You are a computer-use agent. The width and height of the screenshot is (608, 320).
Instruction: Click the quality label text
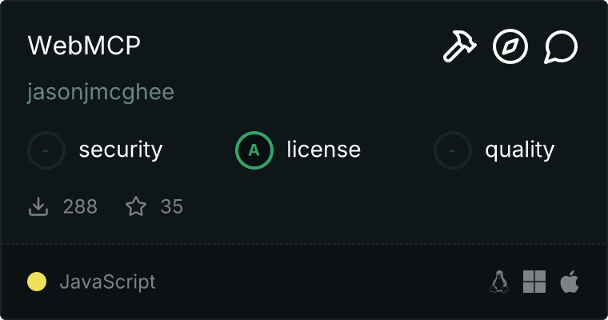pos(519,150)
